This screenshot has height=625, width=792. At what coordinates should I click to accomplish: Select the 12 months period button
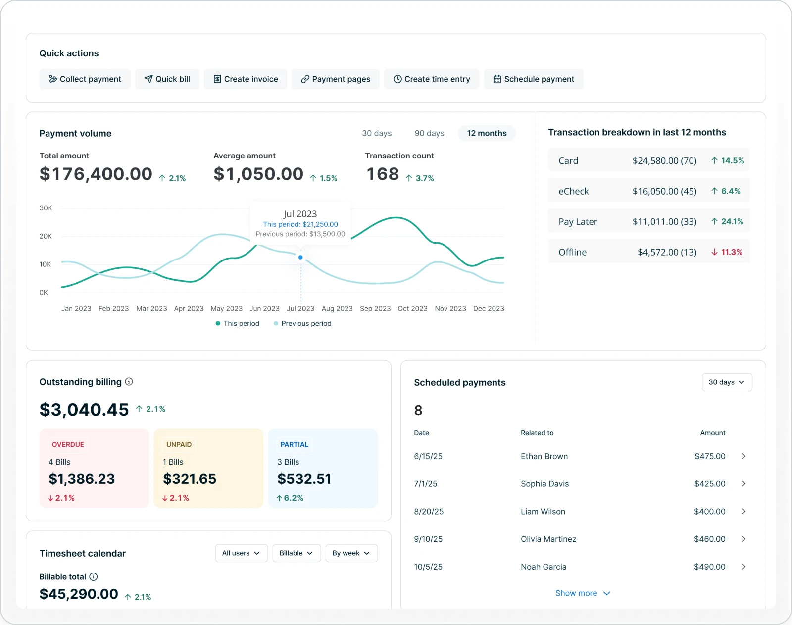pos(487,133)
